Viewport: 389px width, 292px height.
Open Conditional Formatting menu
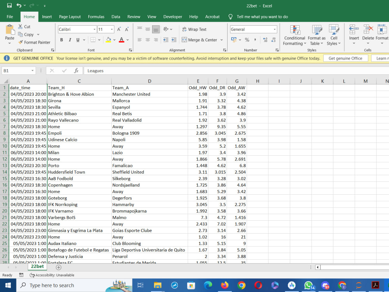[294, 35]
